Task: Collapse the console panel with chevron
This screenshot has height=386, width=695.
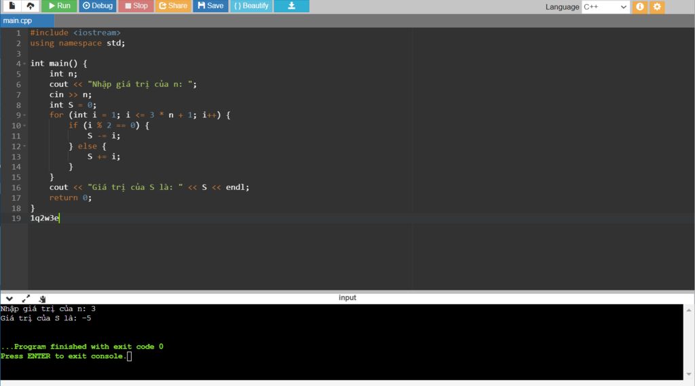Action: [10, 298]
